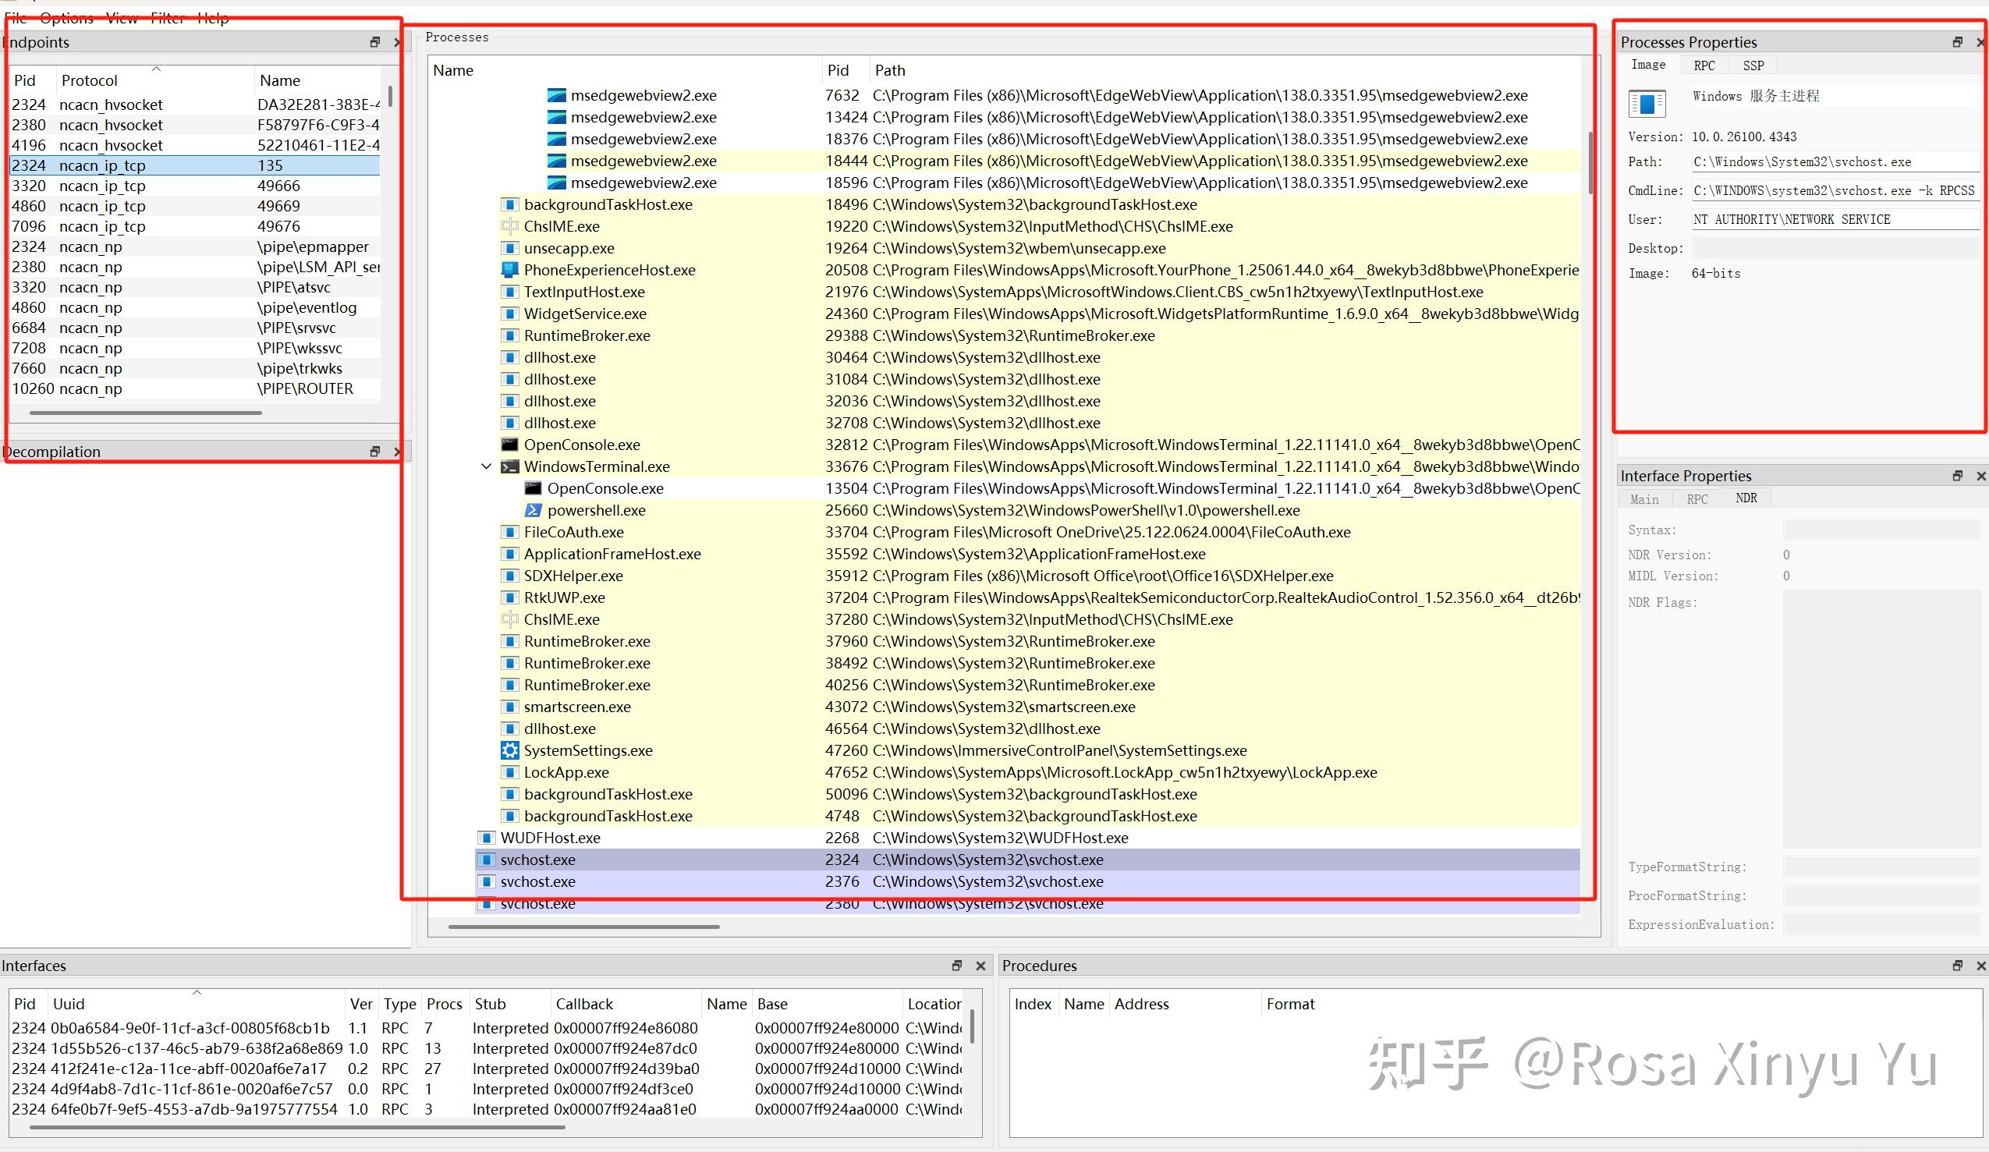Sort the Interfaces list by Uuid header
The image size is (1989, 1152).
click(x=69, y=1004)
